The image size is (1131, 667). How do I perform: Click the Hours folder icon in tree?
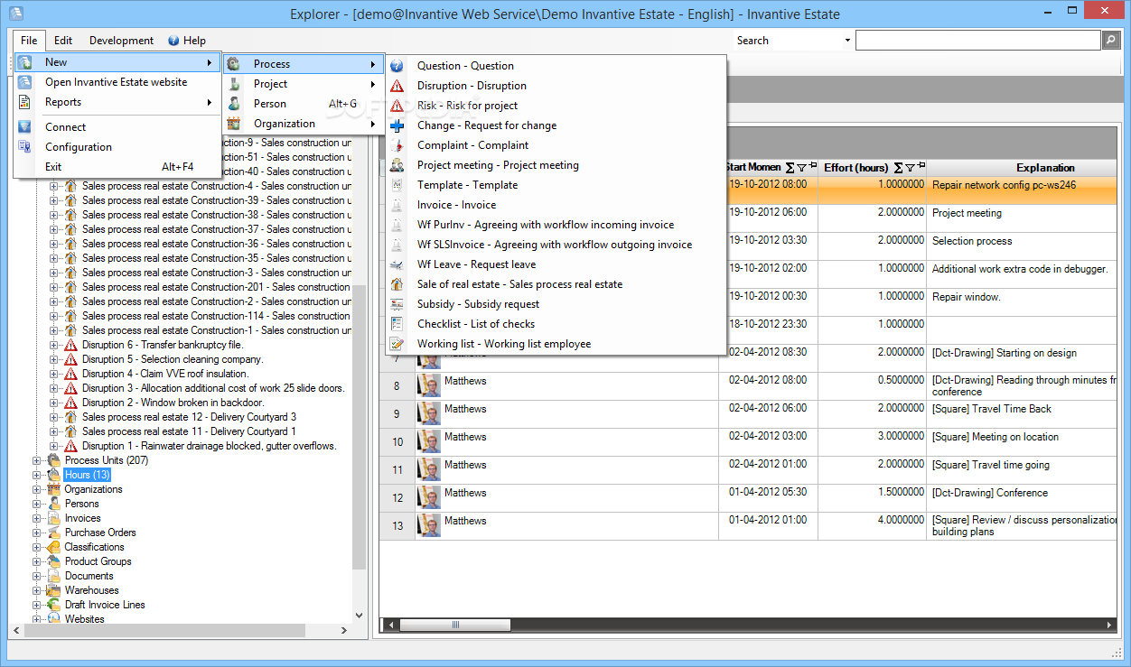(54, 475)
